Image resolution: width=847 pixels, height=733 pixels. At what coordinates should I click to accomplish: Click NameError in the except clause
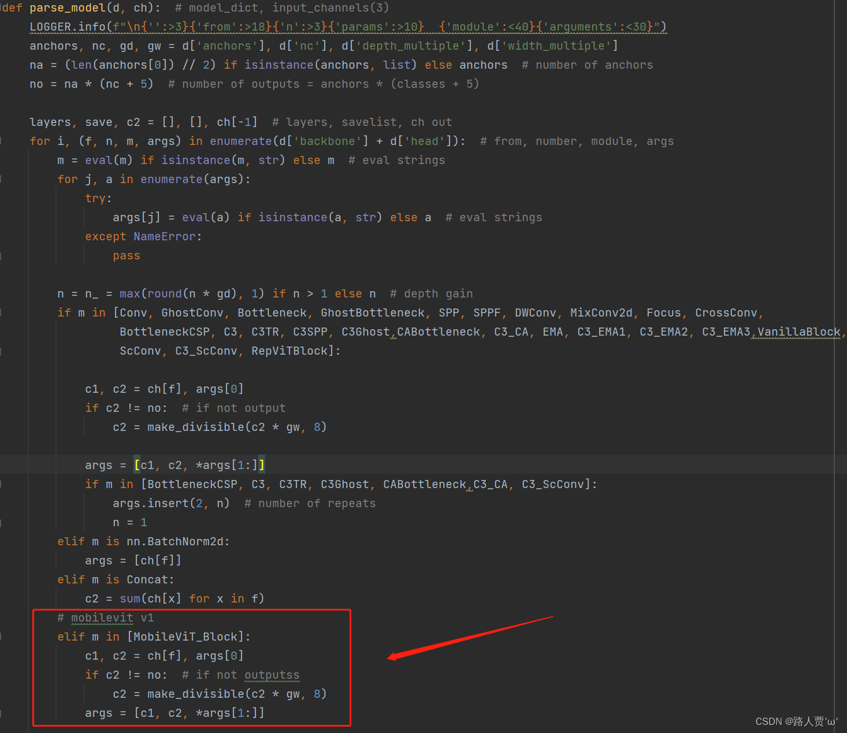pyautogui.click(x=165, y=236)
